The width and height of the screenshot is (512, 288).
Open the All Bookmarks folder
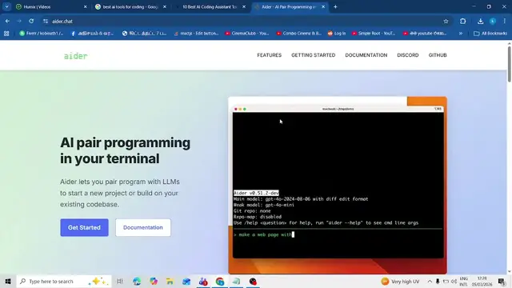(x=490, y=34)
